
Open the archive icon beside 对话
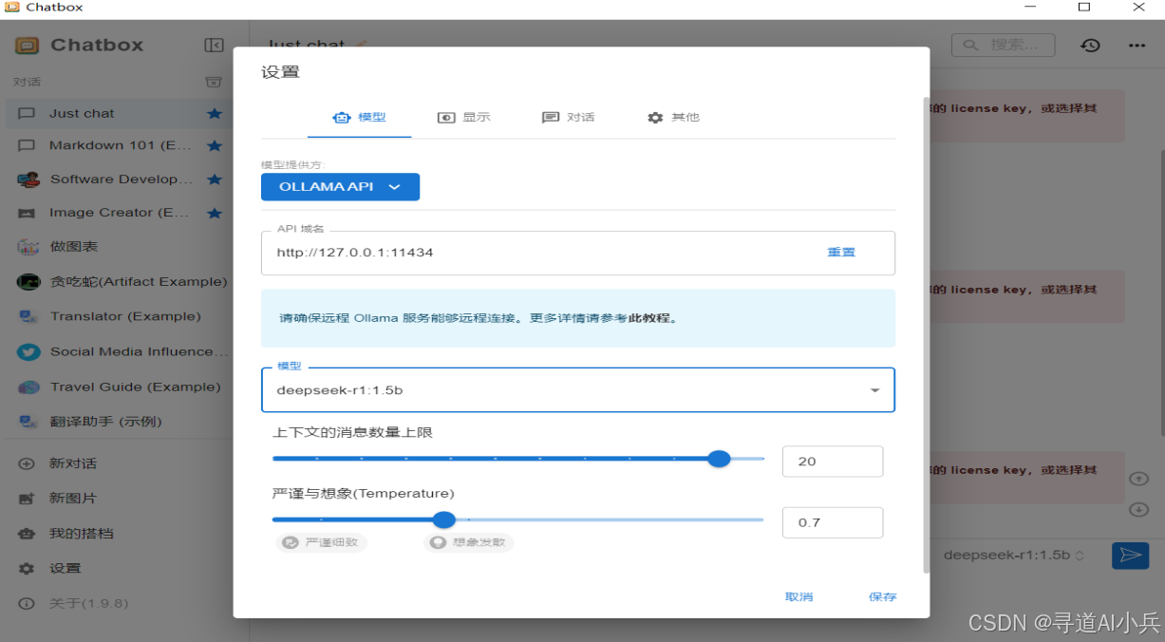point(214,83)
